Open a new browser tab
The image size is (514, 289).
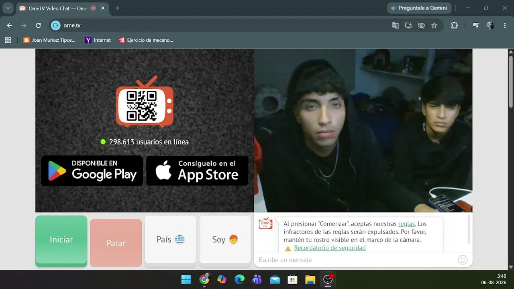[x=117, y=8]
